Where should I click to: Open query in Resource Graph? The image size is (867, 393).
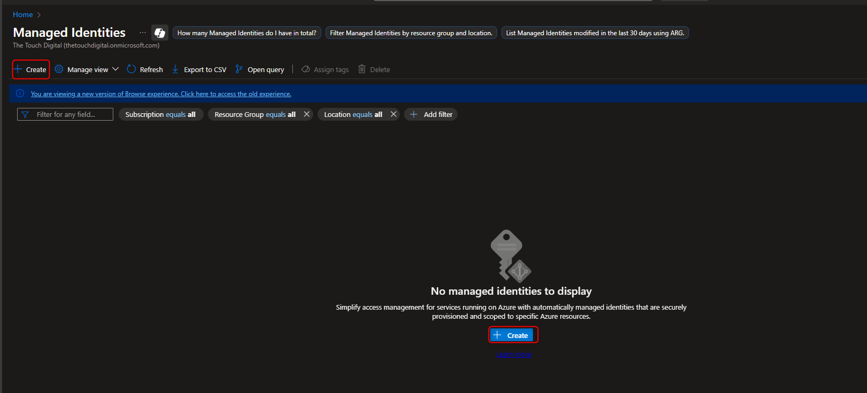pos(260,69)
